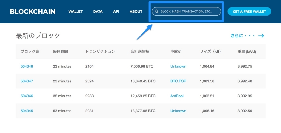Click the right arrow beside さらに
Image resolution: width=281 pixels, height=133 pixels.
261,36
